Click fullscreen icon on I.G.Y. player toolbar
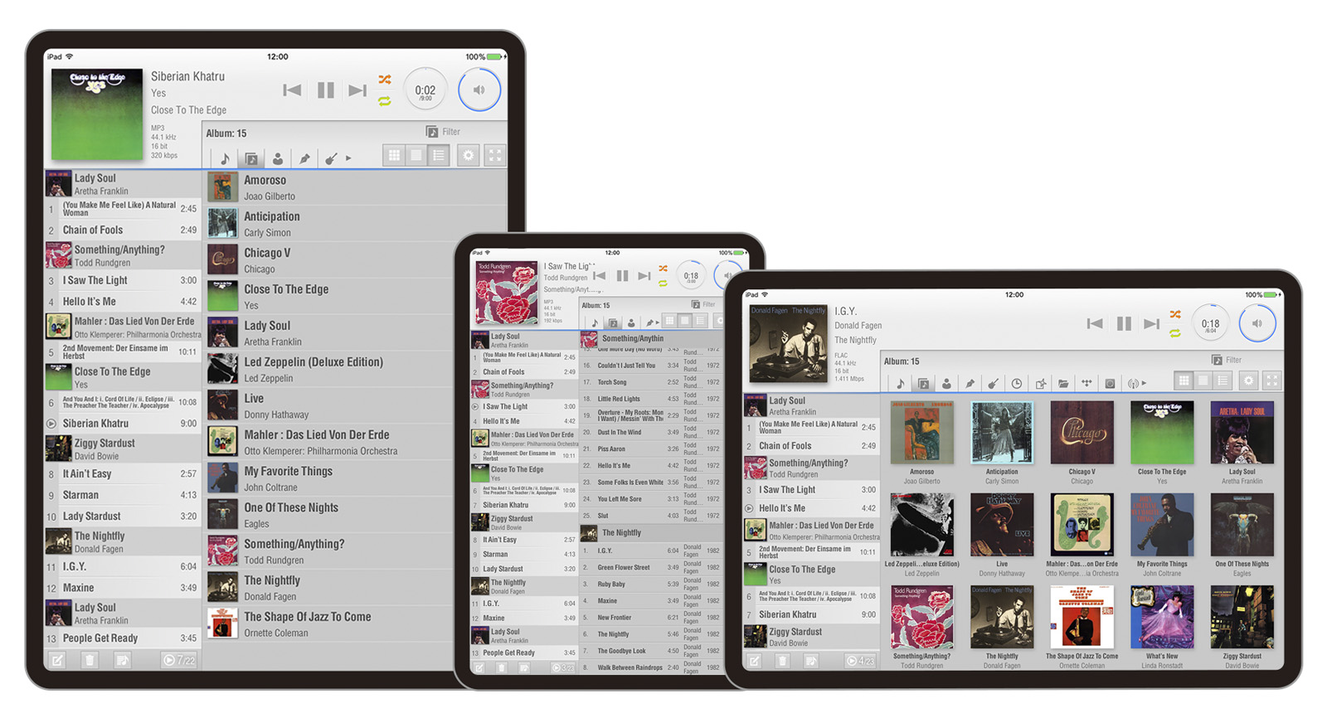Image resolution: width=1327 pixels, height=713 pixels. point(1271,381)
